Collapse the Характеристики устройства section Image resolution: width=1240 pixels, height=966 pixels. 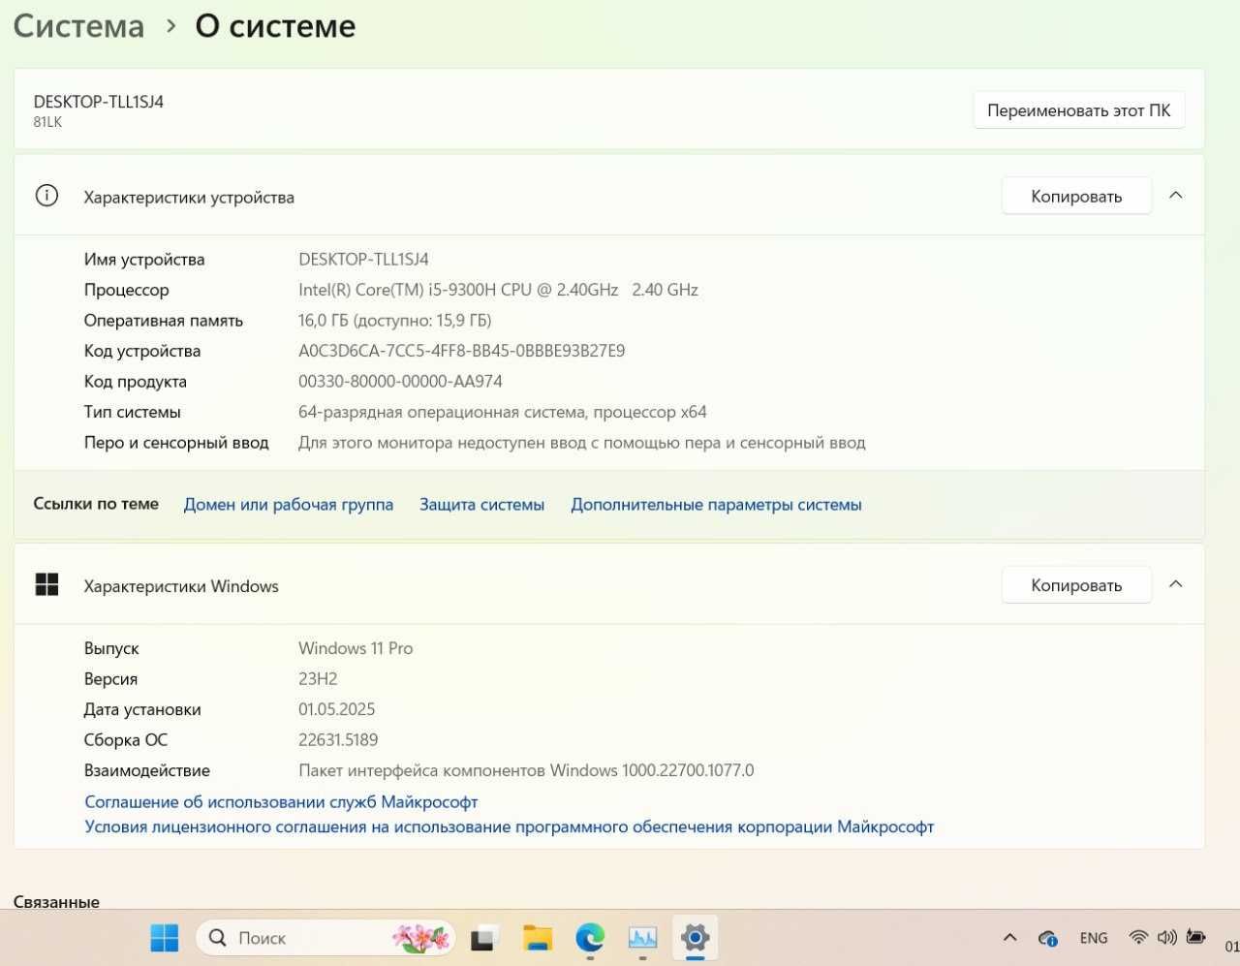pos(1176,196)
